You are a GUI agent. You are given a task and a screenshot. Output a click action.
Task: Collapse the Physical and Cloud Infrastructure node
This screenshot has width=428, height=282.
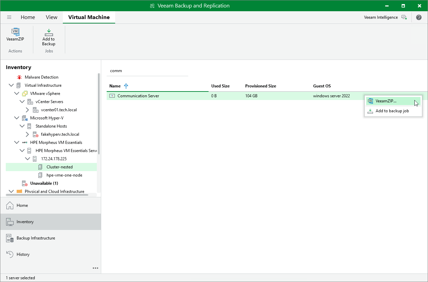click(11, 192)
